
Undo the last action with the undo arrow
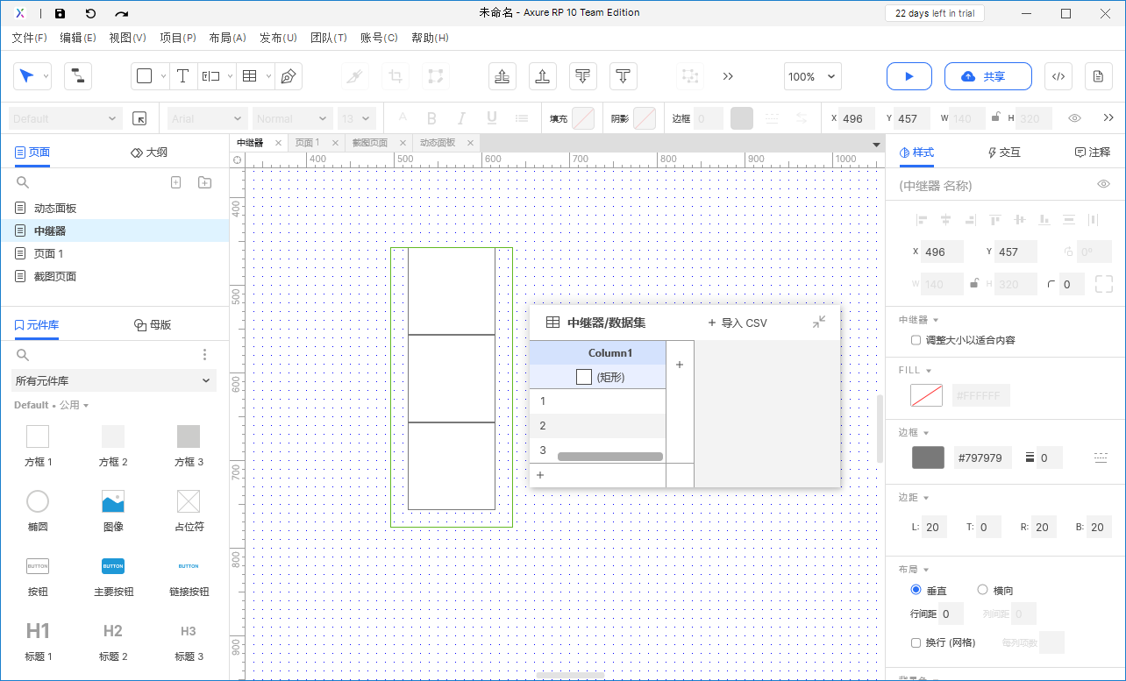pyautogui.click(x=90, y=13)
